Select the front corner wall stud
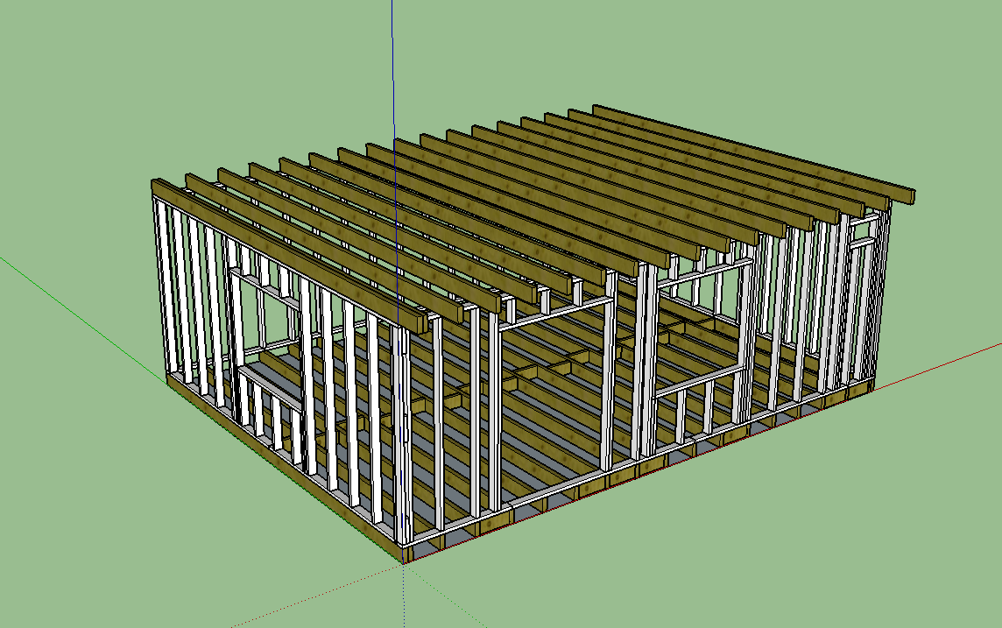This screenshot has width=1002, height=628. pos(403,438)
